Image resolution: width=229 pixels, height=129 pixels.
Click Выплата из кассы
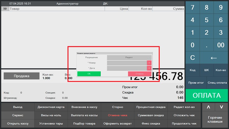84,115
